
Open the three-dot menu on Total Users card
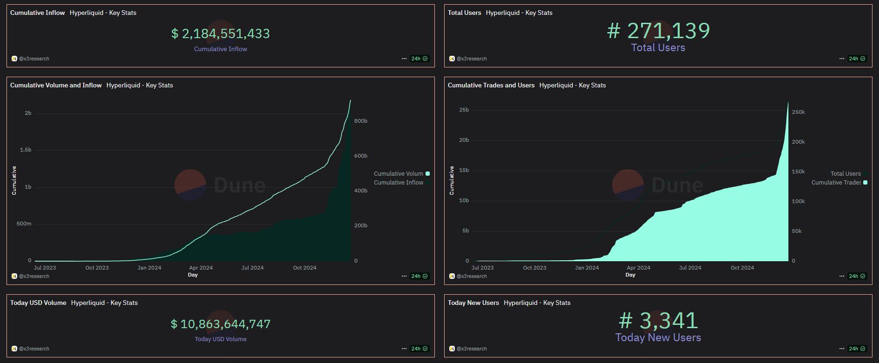[842, 59]
